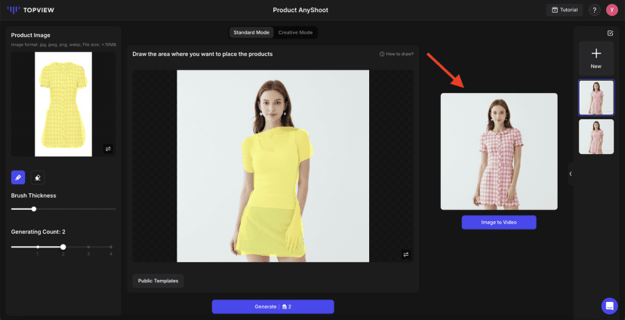Set Generating Count to 4
625x320 pixels.
tap(111, 247)
